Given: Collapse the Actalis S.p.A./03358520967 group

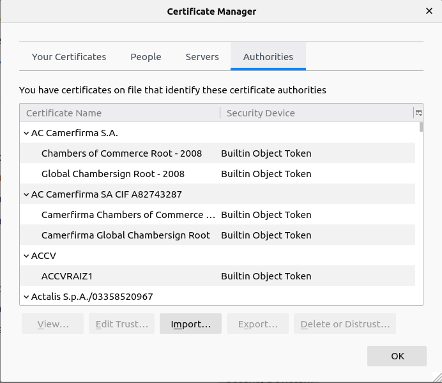Looking at the screenshot, I should (x=26, y=297).
